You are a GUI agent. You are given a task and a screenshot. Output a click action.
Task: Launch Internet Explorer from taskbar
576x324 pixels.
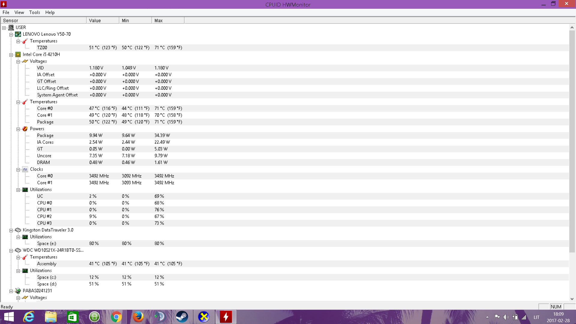29,317
